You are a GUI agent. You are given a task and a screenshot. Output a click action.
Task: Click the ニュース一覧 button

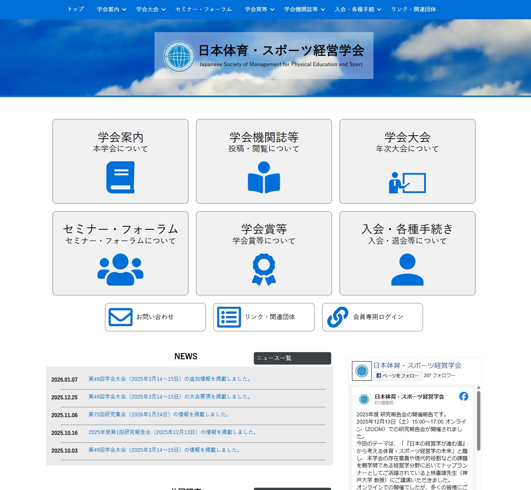(292, 358)
